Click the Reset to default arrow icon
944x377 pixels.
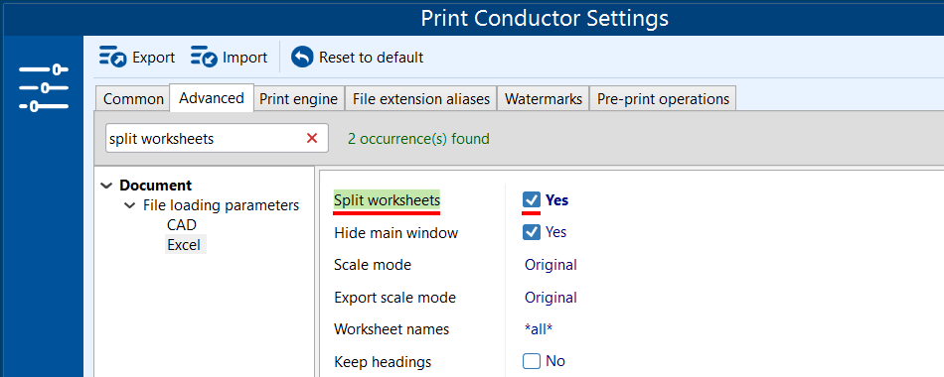click(x=302, y=58)
